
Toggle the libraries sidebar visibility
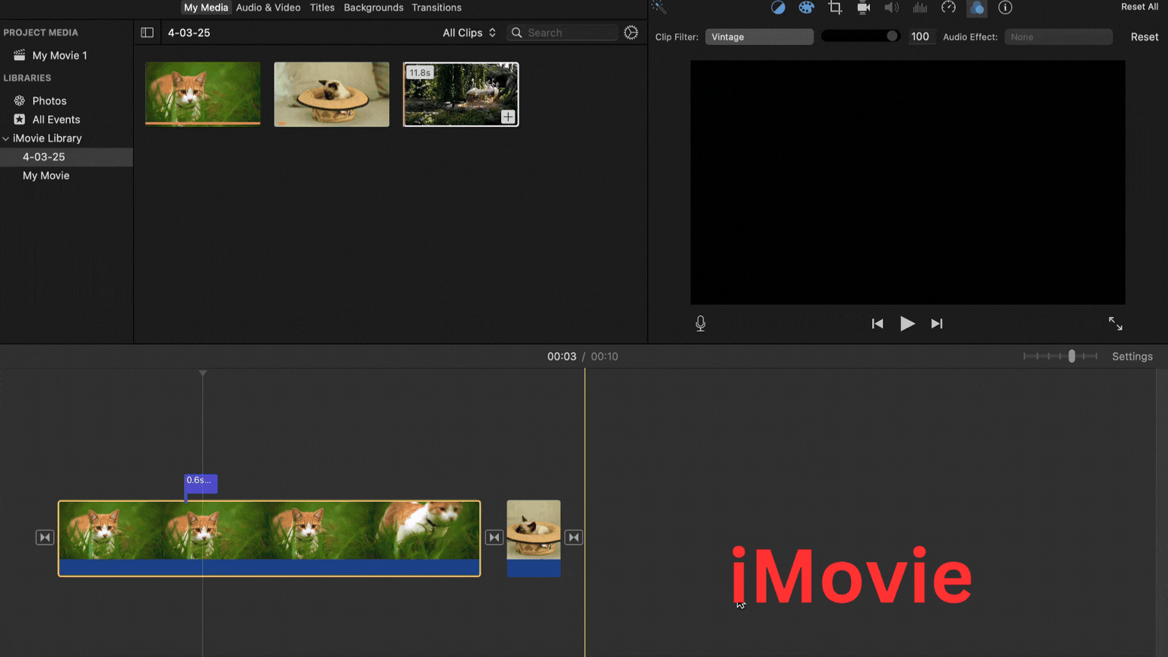[148, 33]
